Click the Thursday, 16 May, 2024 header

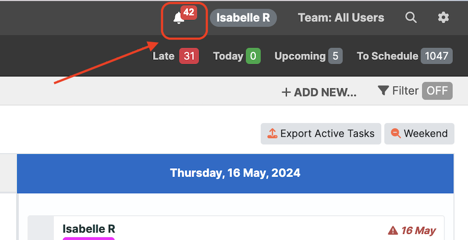click(x=235, y=173)
